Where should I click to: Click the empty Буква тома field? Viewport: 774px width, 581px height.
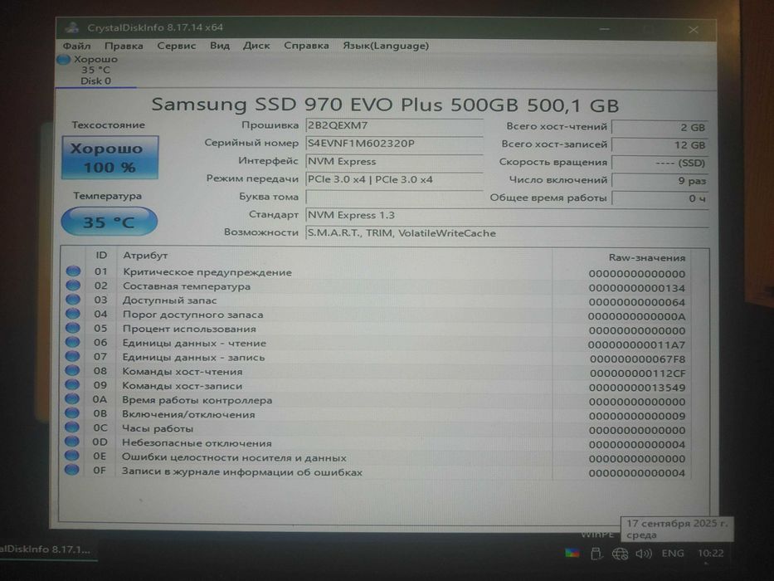[394, 198]
